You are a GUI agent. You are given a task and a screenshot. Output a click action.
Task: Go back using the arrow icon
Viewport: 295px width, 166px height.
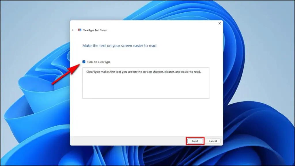[73, 30]
